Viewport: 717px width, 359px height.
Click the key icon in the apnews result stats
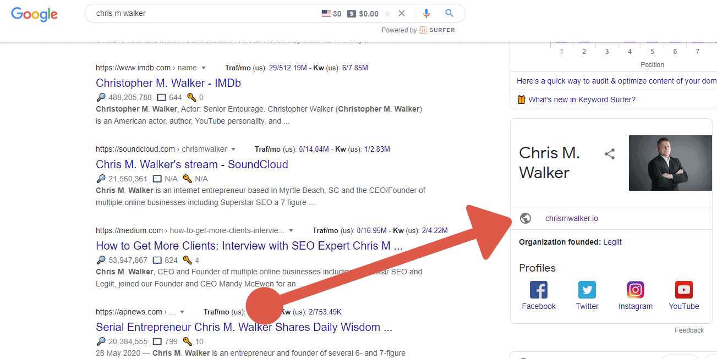[x=187, y=341]
